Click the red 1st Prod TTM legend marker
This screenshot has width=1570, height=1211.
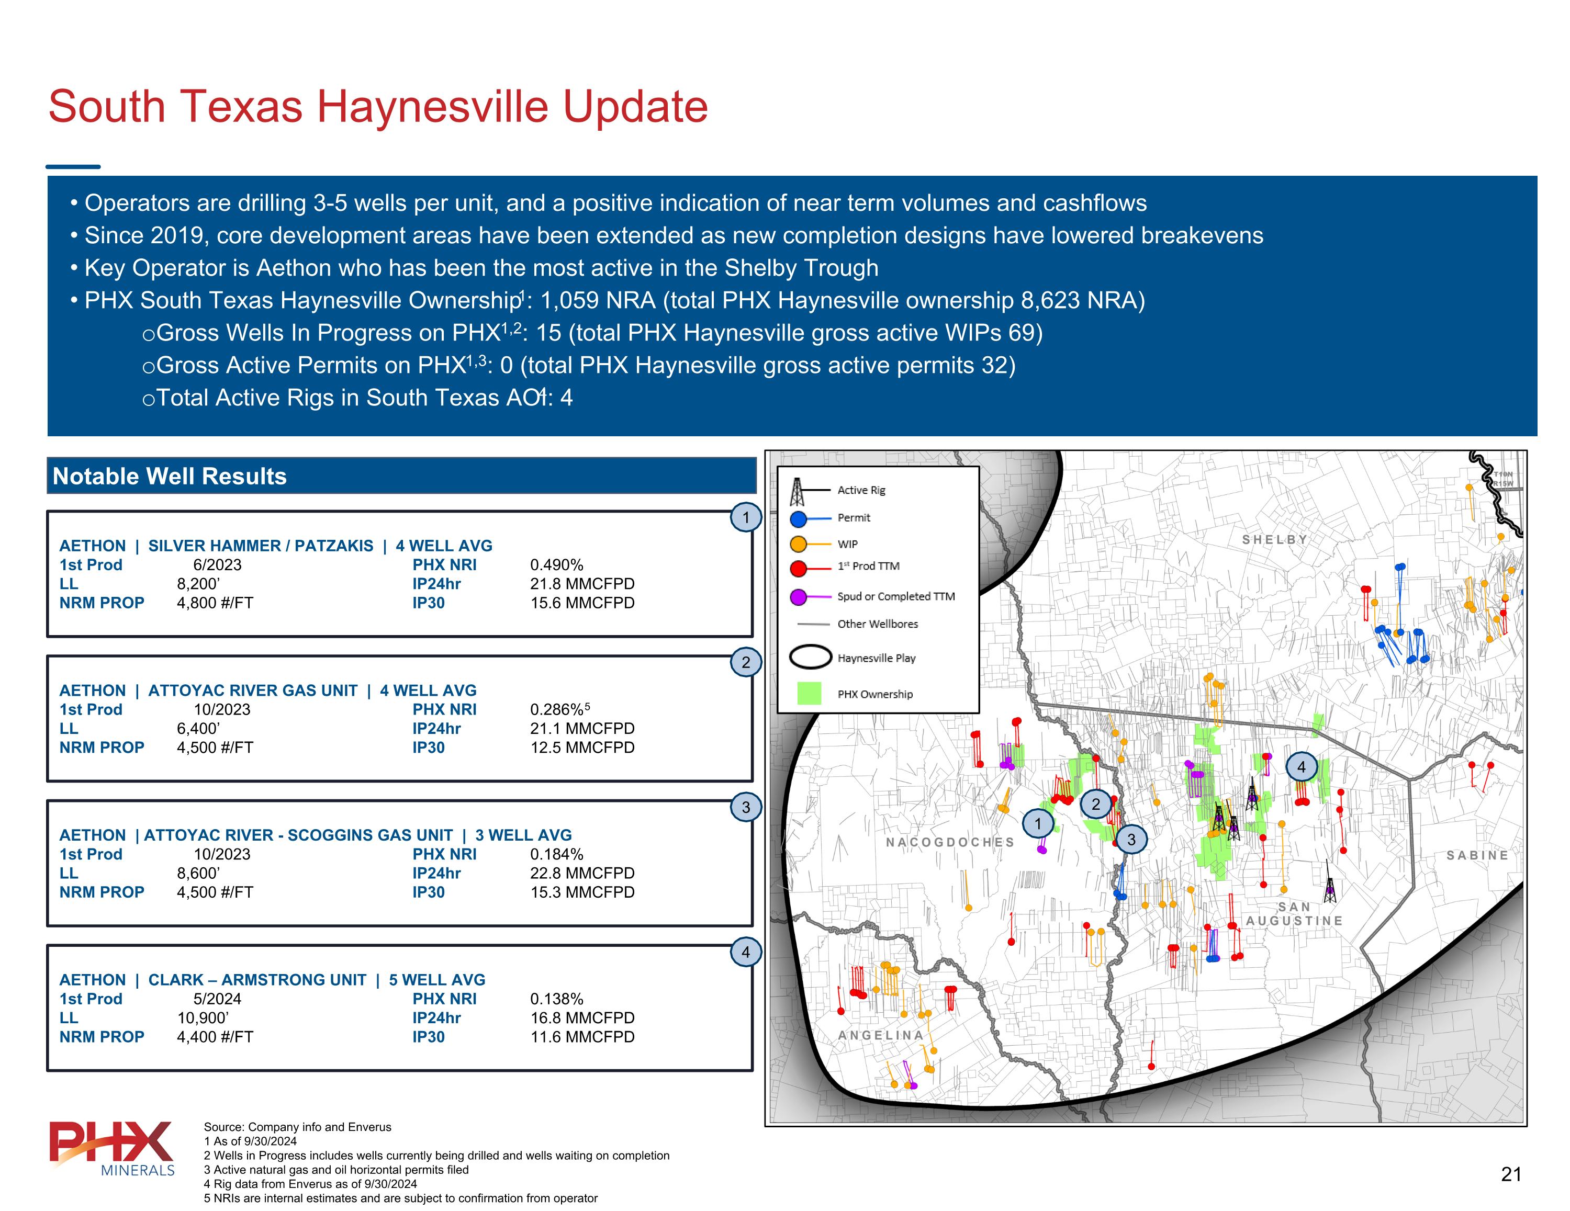[x=798, y=569]
